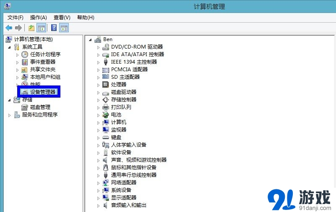Click the 磁盘驱动器 drive icon
The width and height of the screenshot is (336, 212).
[106, 93]
